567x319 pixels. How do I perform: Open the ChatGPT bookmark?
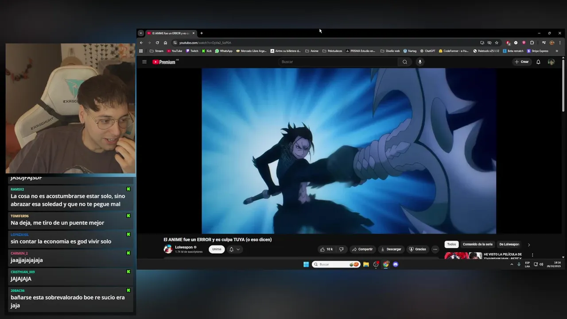pyautogui.click(x=427, y=51)
